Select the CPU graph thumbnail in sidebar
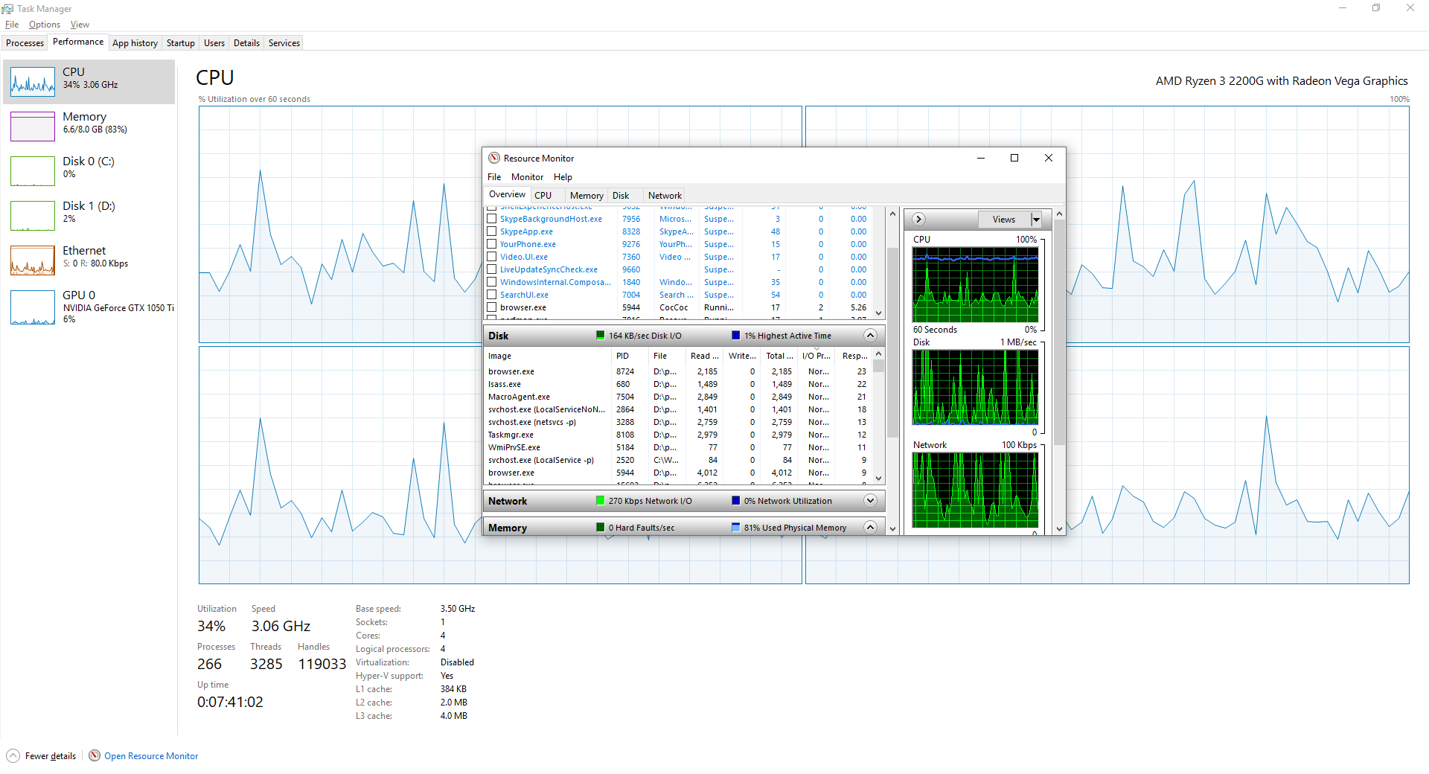The height and width of the screenshot is (774, 1429). point(33,82)
